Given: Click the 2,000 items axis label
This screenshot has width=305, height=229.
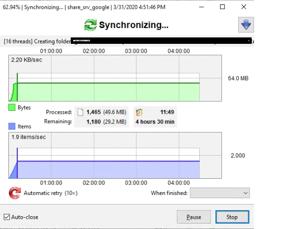Looking at the screenshot, I should [238, 156].
